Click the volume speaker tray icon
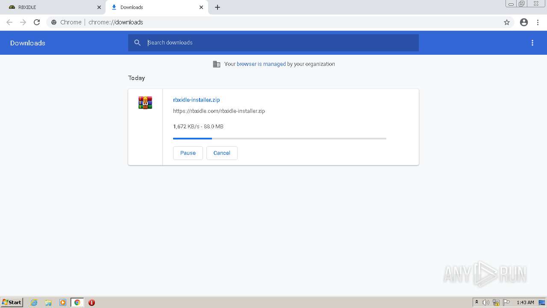The height and width of the screenshot is (308, 547). [x=486, y=302]
